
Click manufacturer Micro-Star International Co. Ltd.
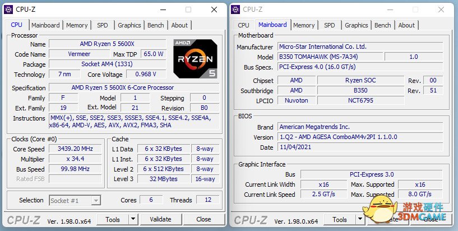point(360,47)
